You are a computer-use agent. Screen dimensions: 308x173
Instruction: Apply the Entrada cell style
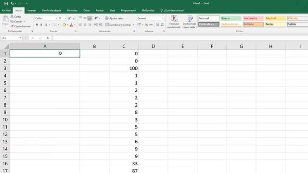click(253, 24)
